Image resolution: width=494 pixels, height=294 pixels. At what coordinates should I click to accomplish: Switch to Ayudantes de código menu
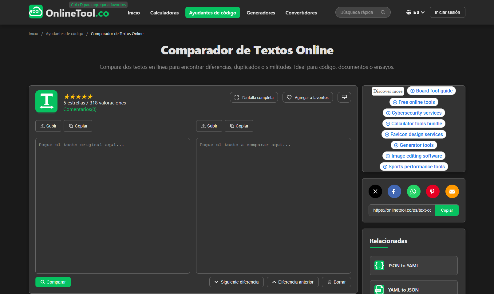(x=212, y=12)
